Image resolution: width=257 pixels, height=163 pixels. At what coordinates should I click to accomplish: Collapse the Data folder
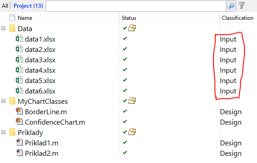tap(3, 28)
